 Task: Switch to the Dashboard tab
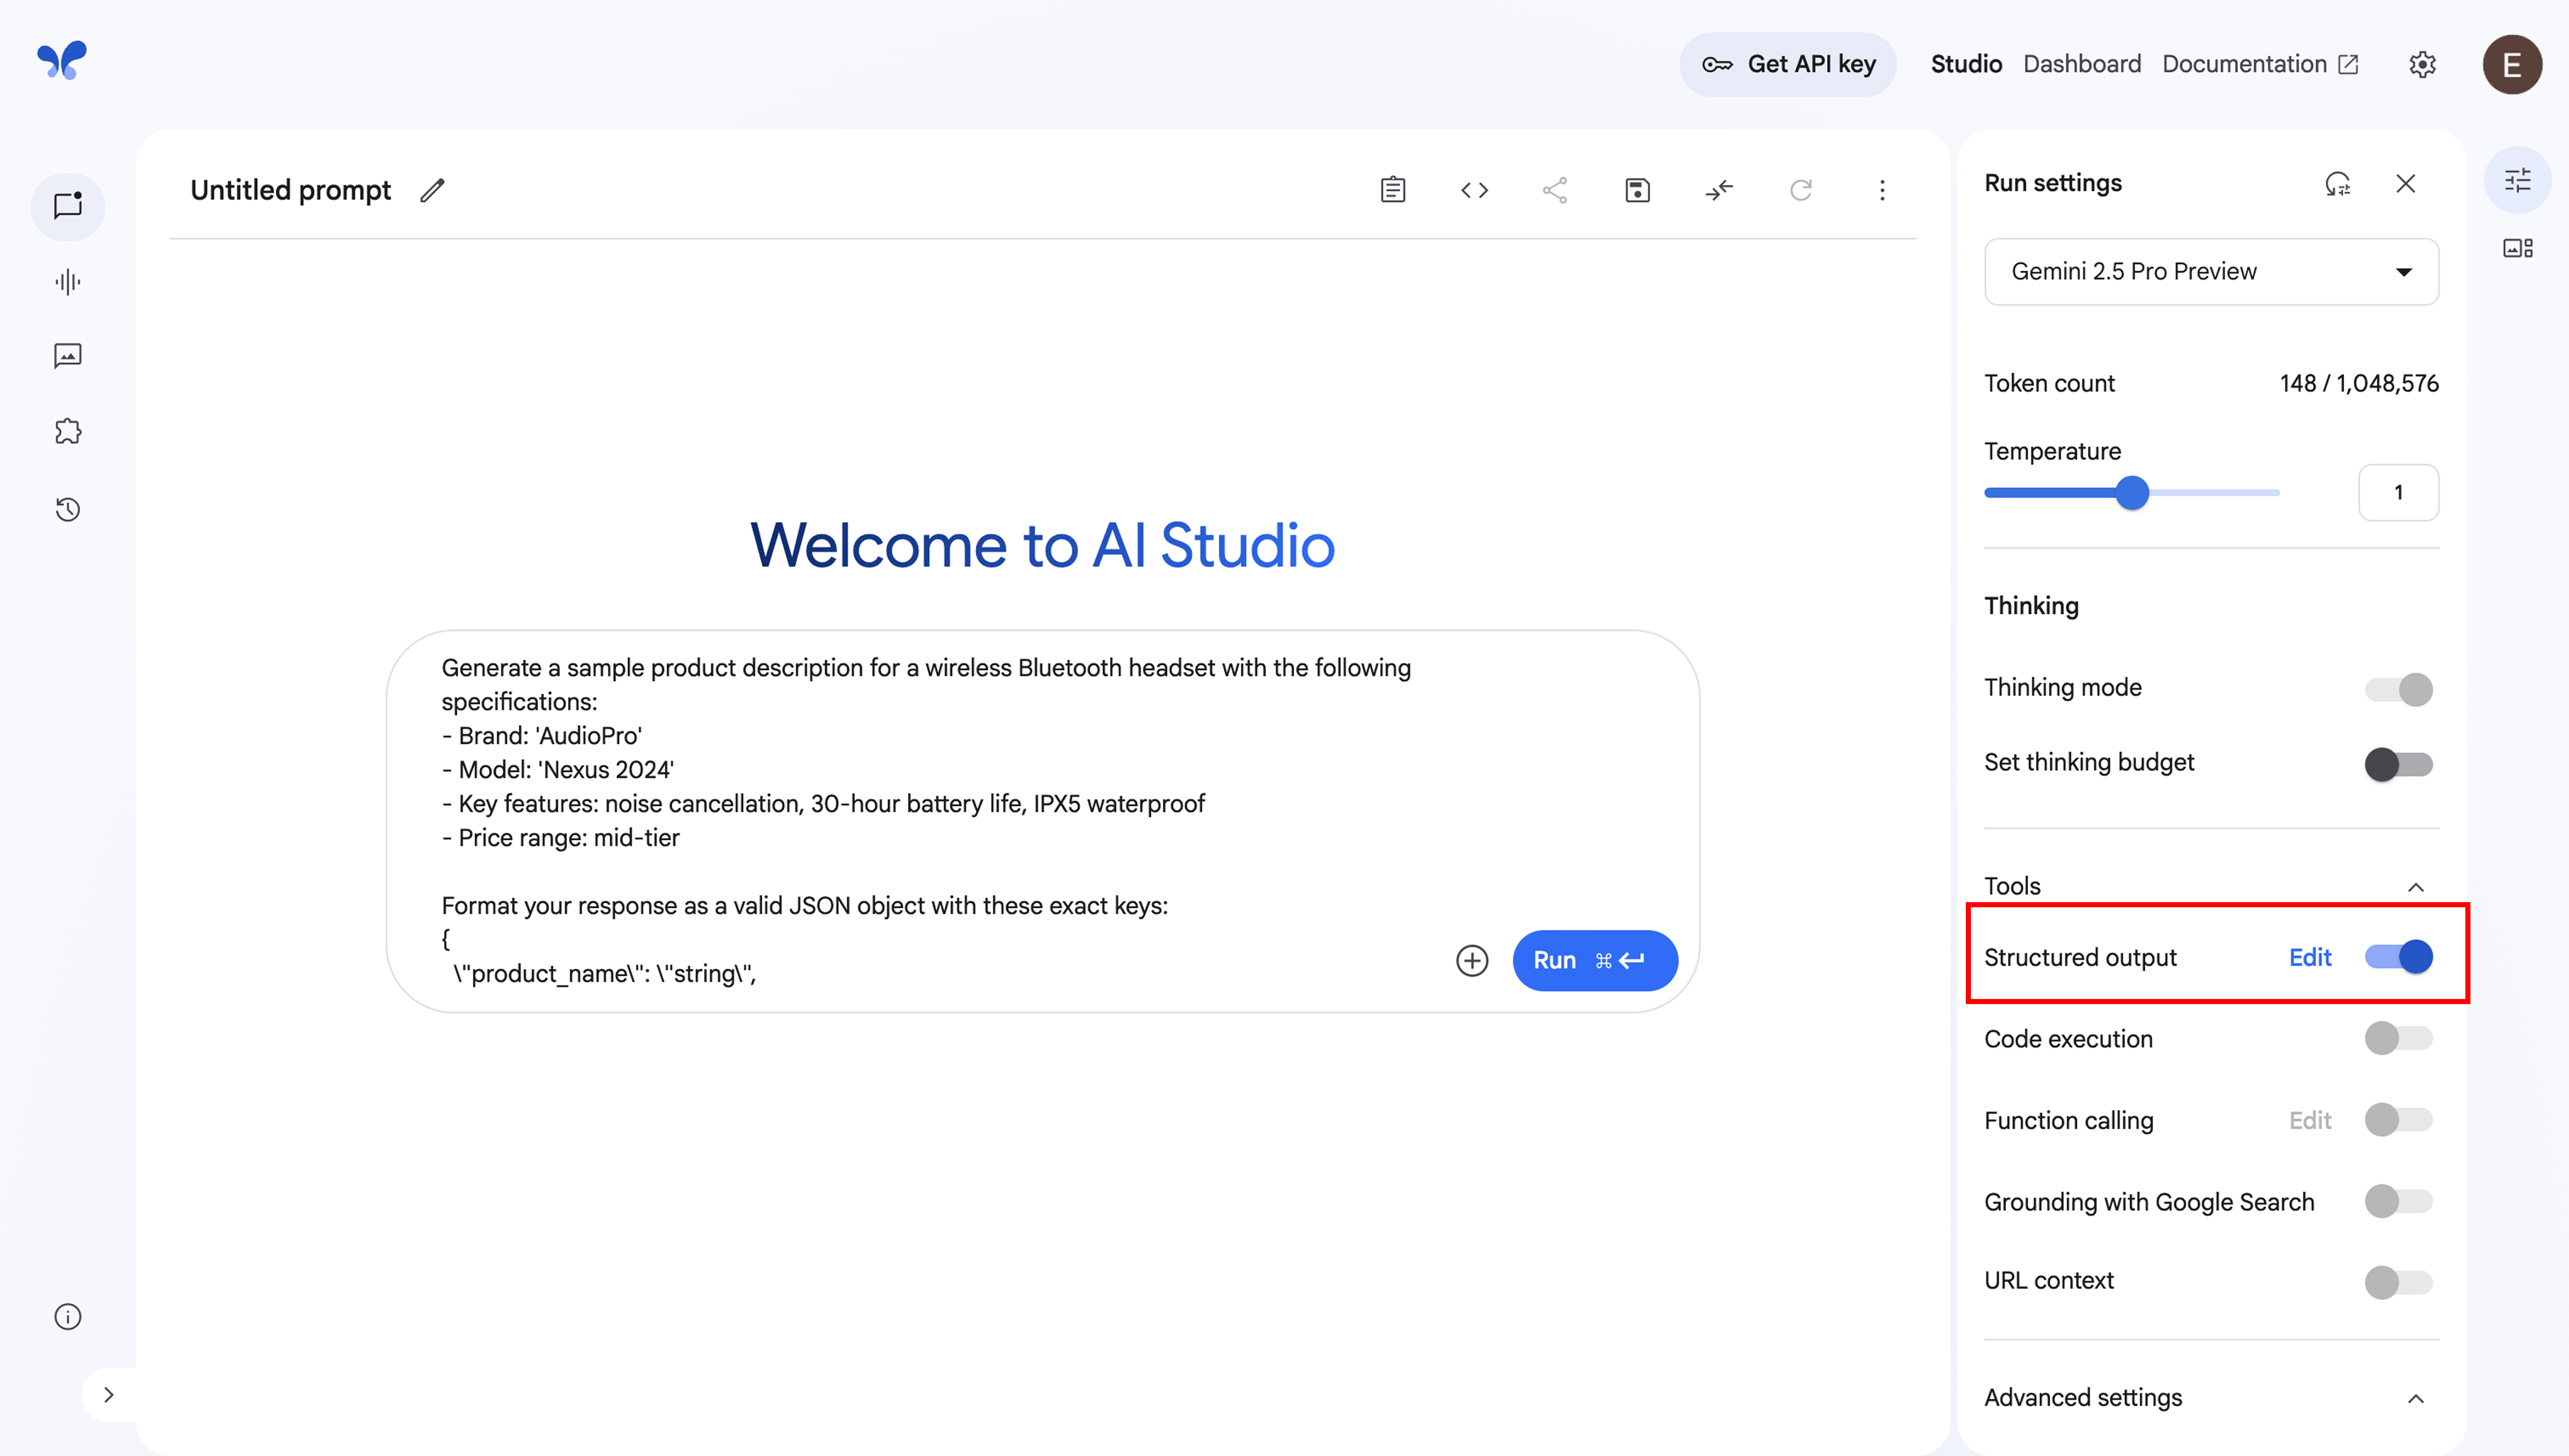coord(2082,64)
